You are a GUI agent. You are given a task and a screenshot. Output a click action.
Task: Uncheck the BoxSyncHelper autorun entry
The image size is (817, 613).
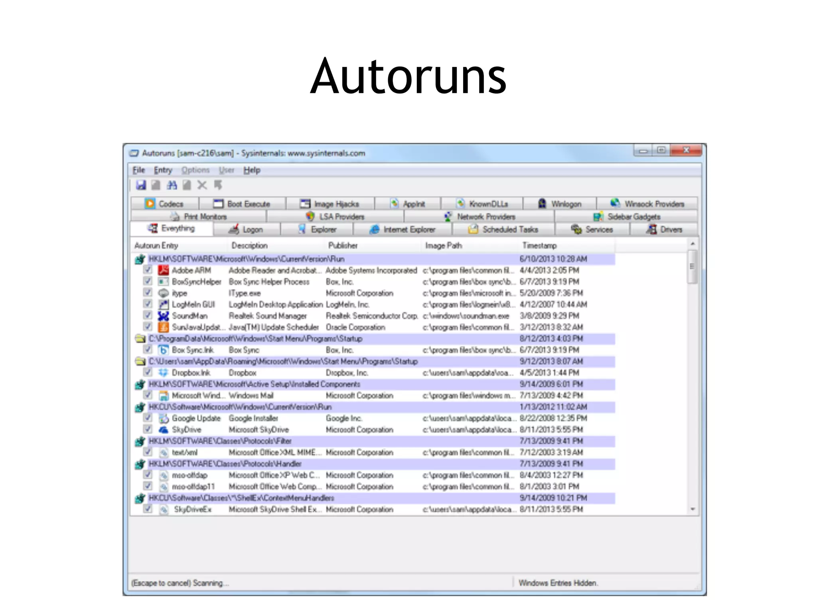[148, 281]
